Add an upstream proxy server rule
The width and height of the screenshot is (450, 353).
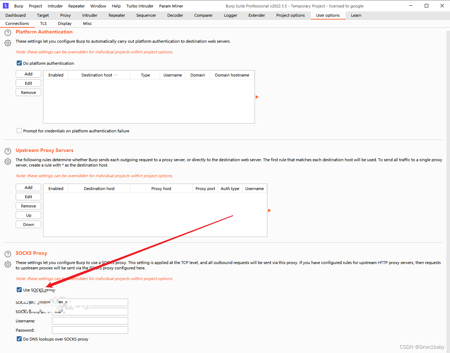[x=28, y=188]
